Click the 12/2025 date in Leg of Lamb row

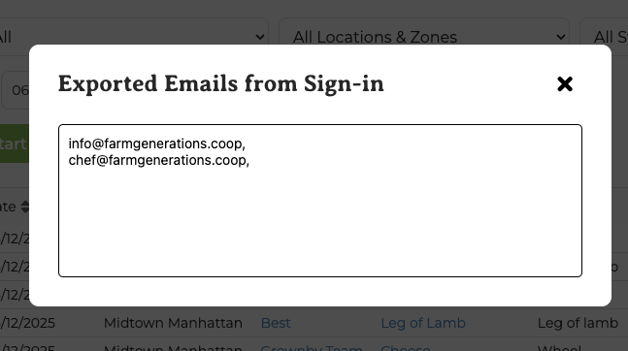pos(27,323)
